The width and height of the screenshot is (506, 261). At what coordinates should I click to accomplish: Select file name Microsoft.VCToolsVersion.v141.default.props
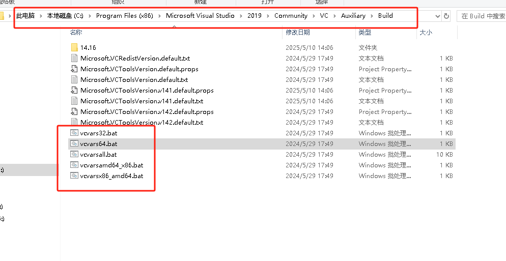pyautogui.click(x=147, y=91)
